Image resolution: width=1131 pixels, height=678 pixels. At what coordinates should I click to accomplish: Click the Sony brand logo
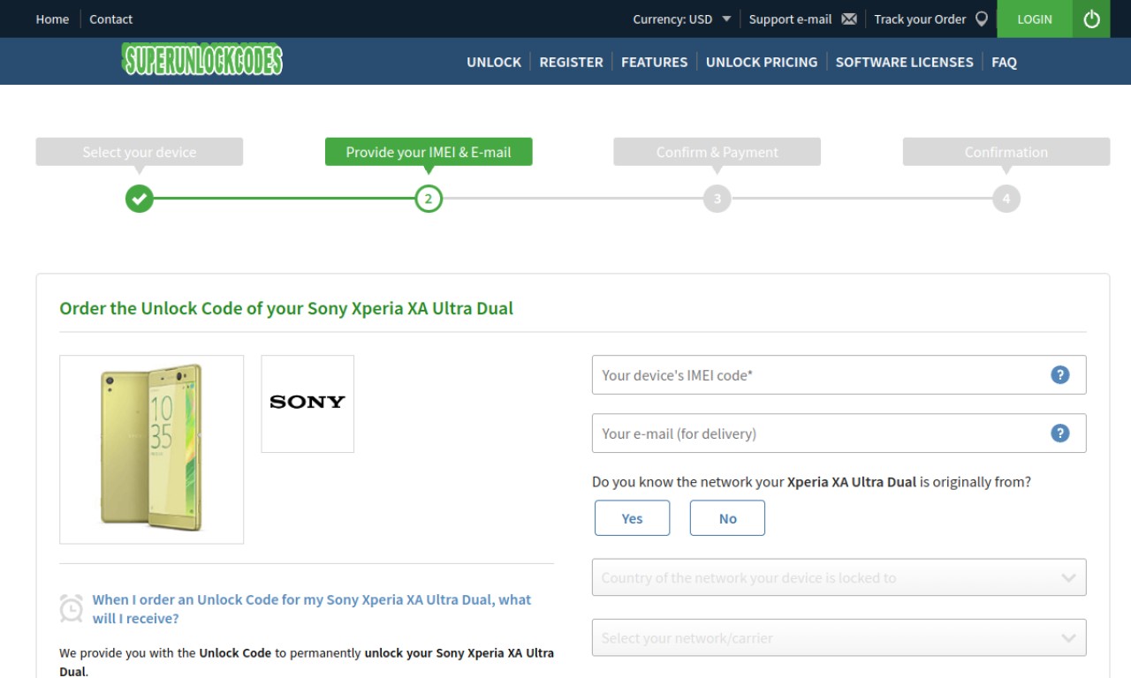[307, 403]
